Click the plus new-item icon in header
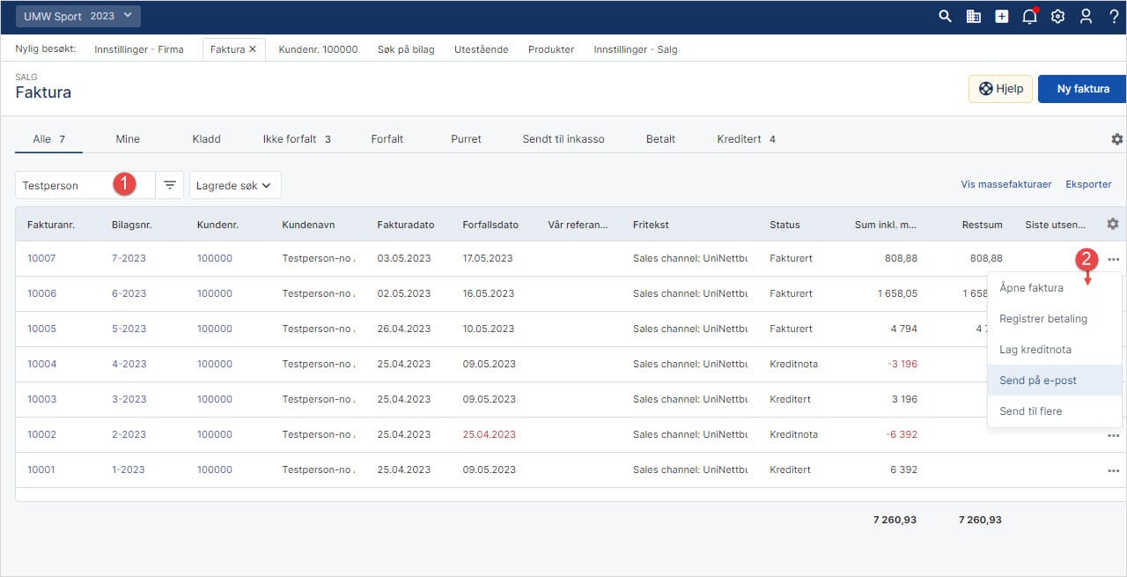1127x577 pixels. 1001,16
